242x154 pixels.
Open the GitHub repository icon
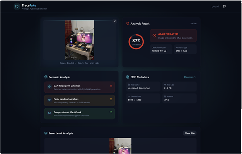tap(225, 7)
